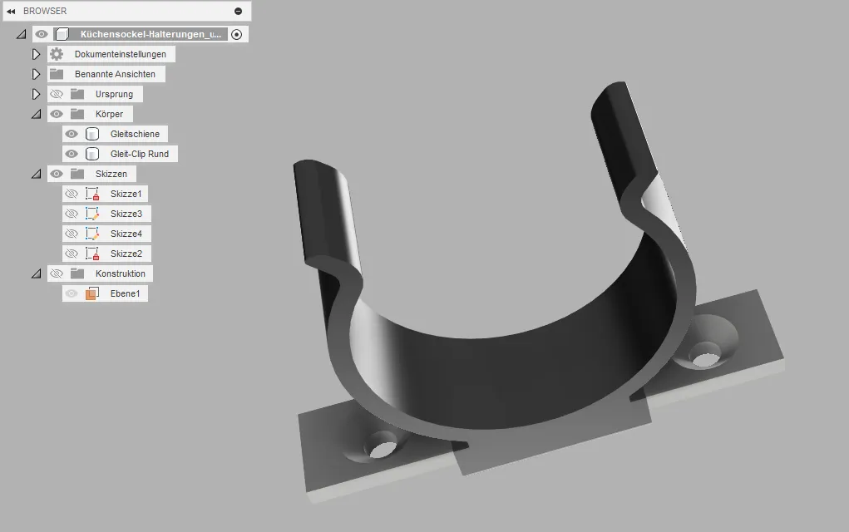Screen dimensions: 849x532
Task: Show the hidden Skizze1 sketch
Action: coord(72,194)
